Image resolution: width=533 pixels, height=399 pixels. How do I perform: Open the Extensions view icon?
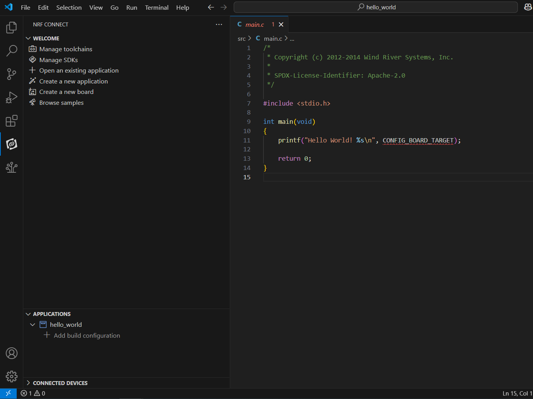12,121
